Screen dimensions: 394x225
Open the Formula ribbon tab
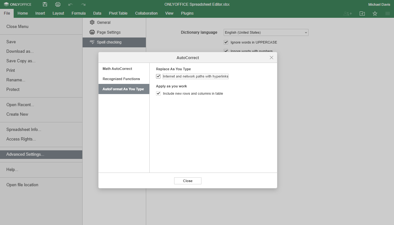coord(78,13)
